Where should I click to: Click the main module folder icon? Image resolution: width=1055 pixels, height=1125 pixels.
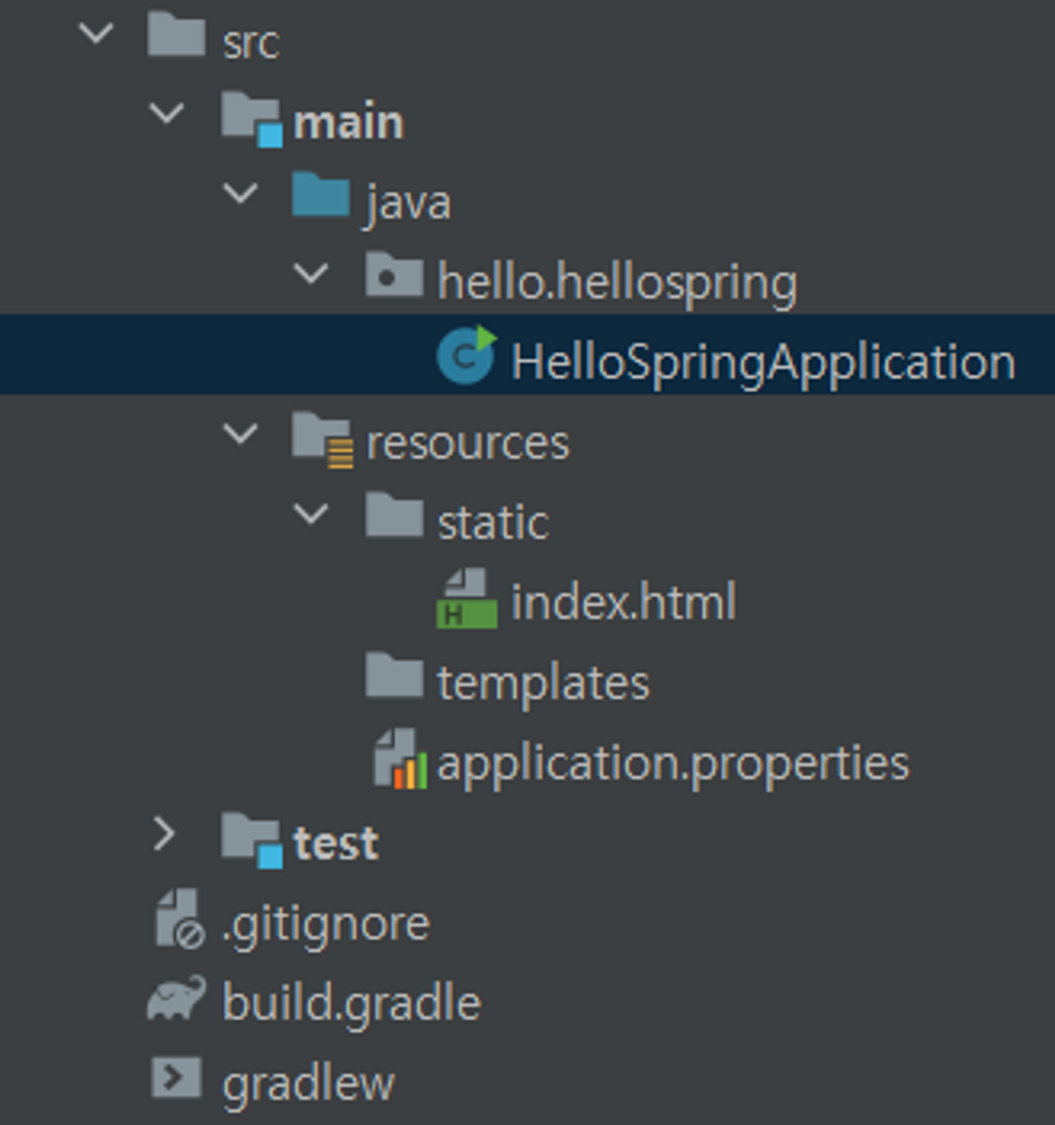pos(251,119)
